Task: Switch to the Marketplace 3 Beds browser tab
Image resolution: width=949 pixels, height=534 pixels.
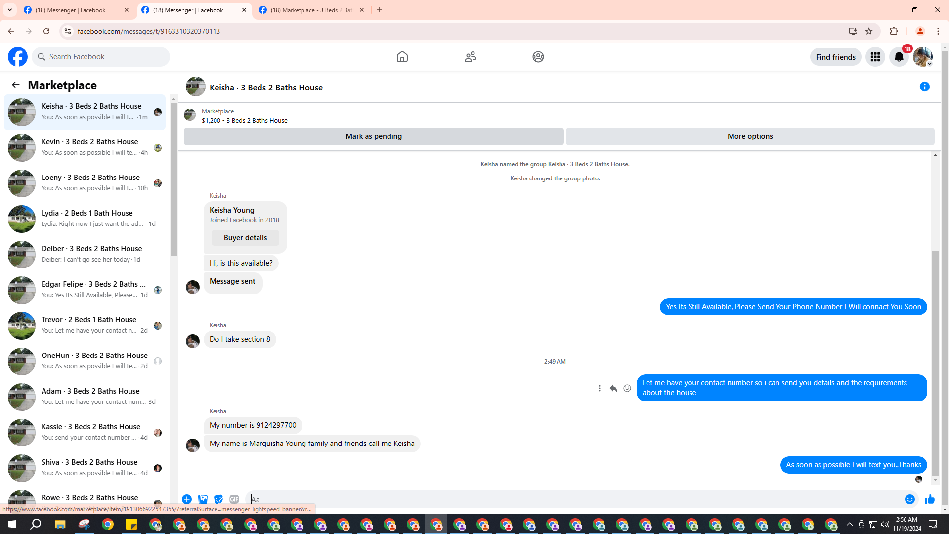Action: (311, 10)
